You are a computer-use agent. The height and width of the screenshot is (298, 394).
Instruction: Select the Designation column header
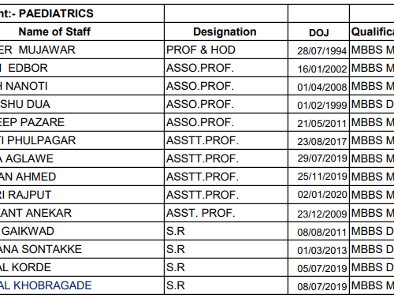pyautogui.click(x=226, y=32)
